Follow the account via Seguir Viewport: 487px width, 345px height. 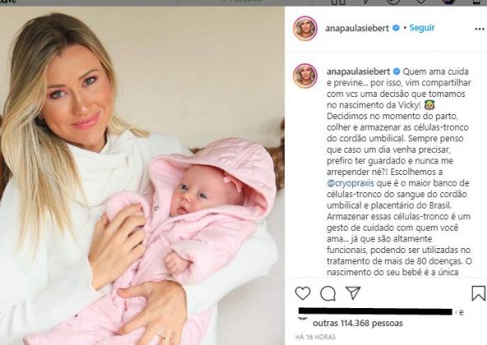[422, 28]
